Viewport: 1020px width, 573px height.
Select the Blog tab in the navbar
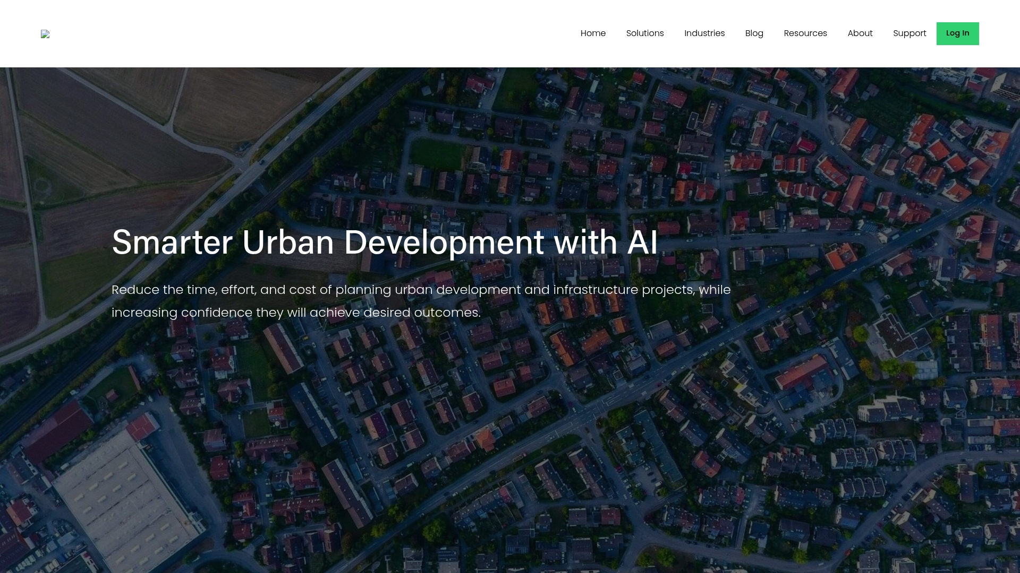[x=754, y=33]
